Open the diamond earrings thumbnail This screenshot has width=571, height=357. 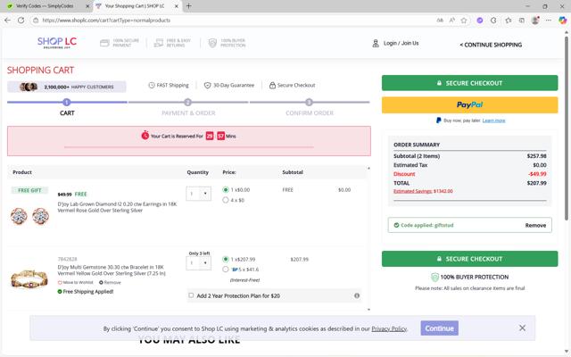tap(29, 216)
